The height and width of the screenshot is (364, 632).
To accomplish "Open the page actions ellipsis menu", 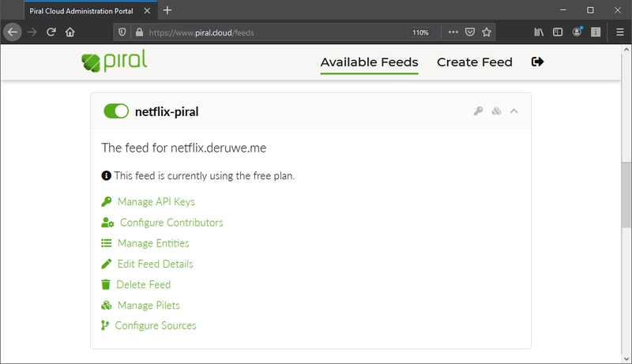I will click(x=453, y=32).
